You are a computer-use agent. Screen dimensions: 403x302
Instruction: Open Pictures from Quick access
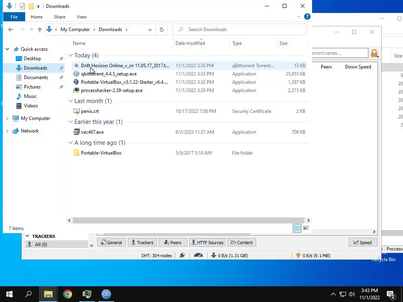(32, 87)
